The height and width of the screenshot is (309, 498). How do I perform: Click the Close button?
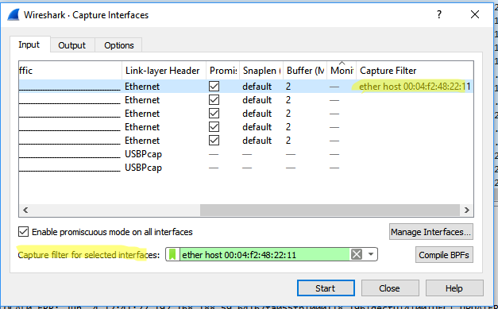(x=390, y=288)
